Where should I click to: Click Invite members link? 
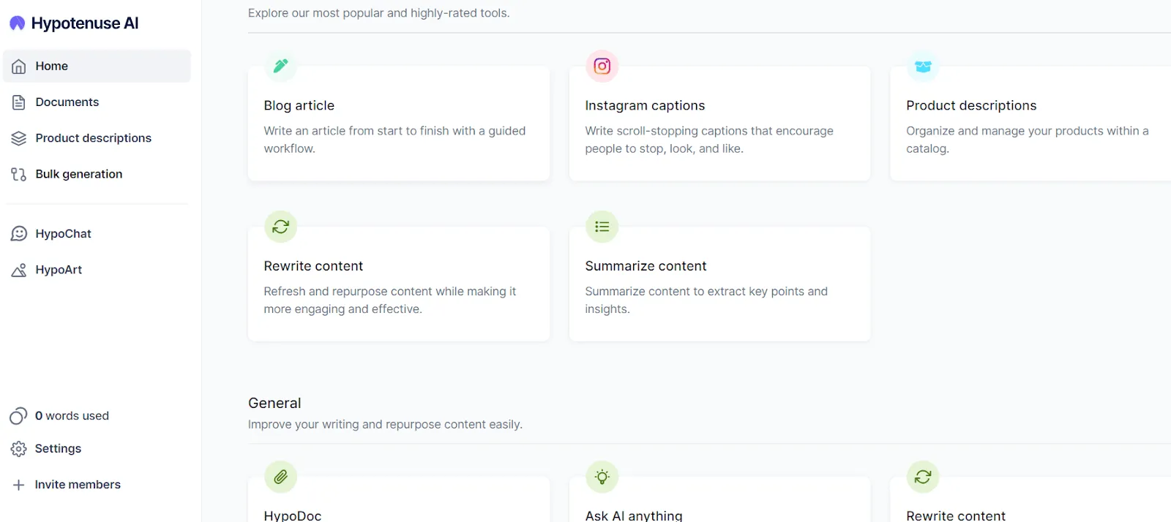[x=97, y=485]
